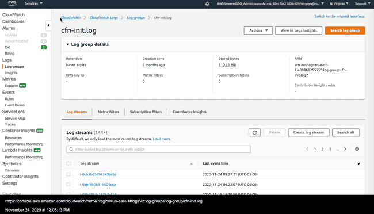Open the notifications bell icon

tap(207, 3)
